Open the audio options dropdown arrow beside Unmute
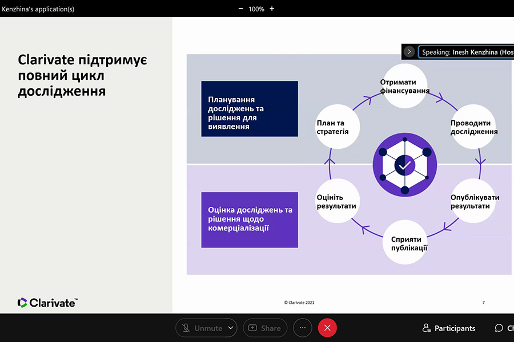The height and width of the screenshot is (342, 514). coord(231,328)
